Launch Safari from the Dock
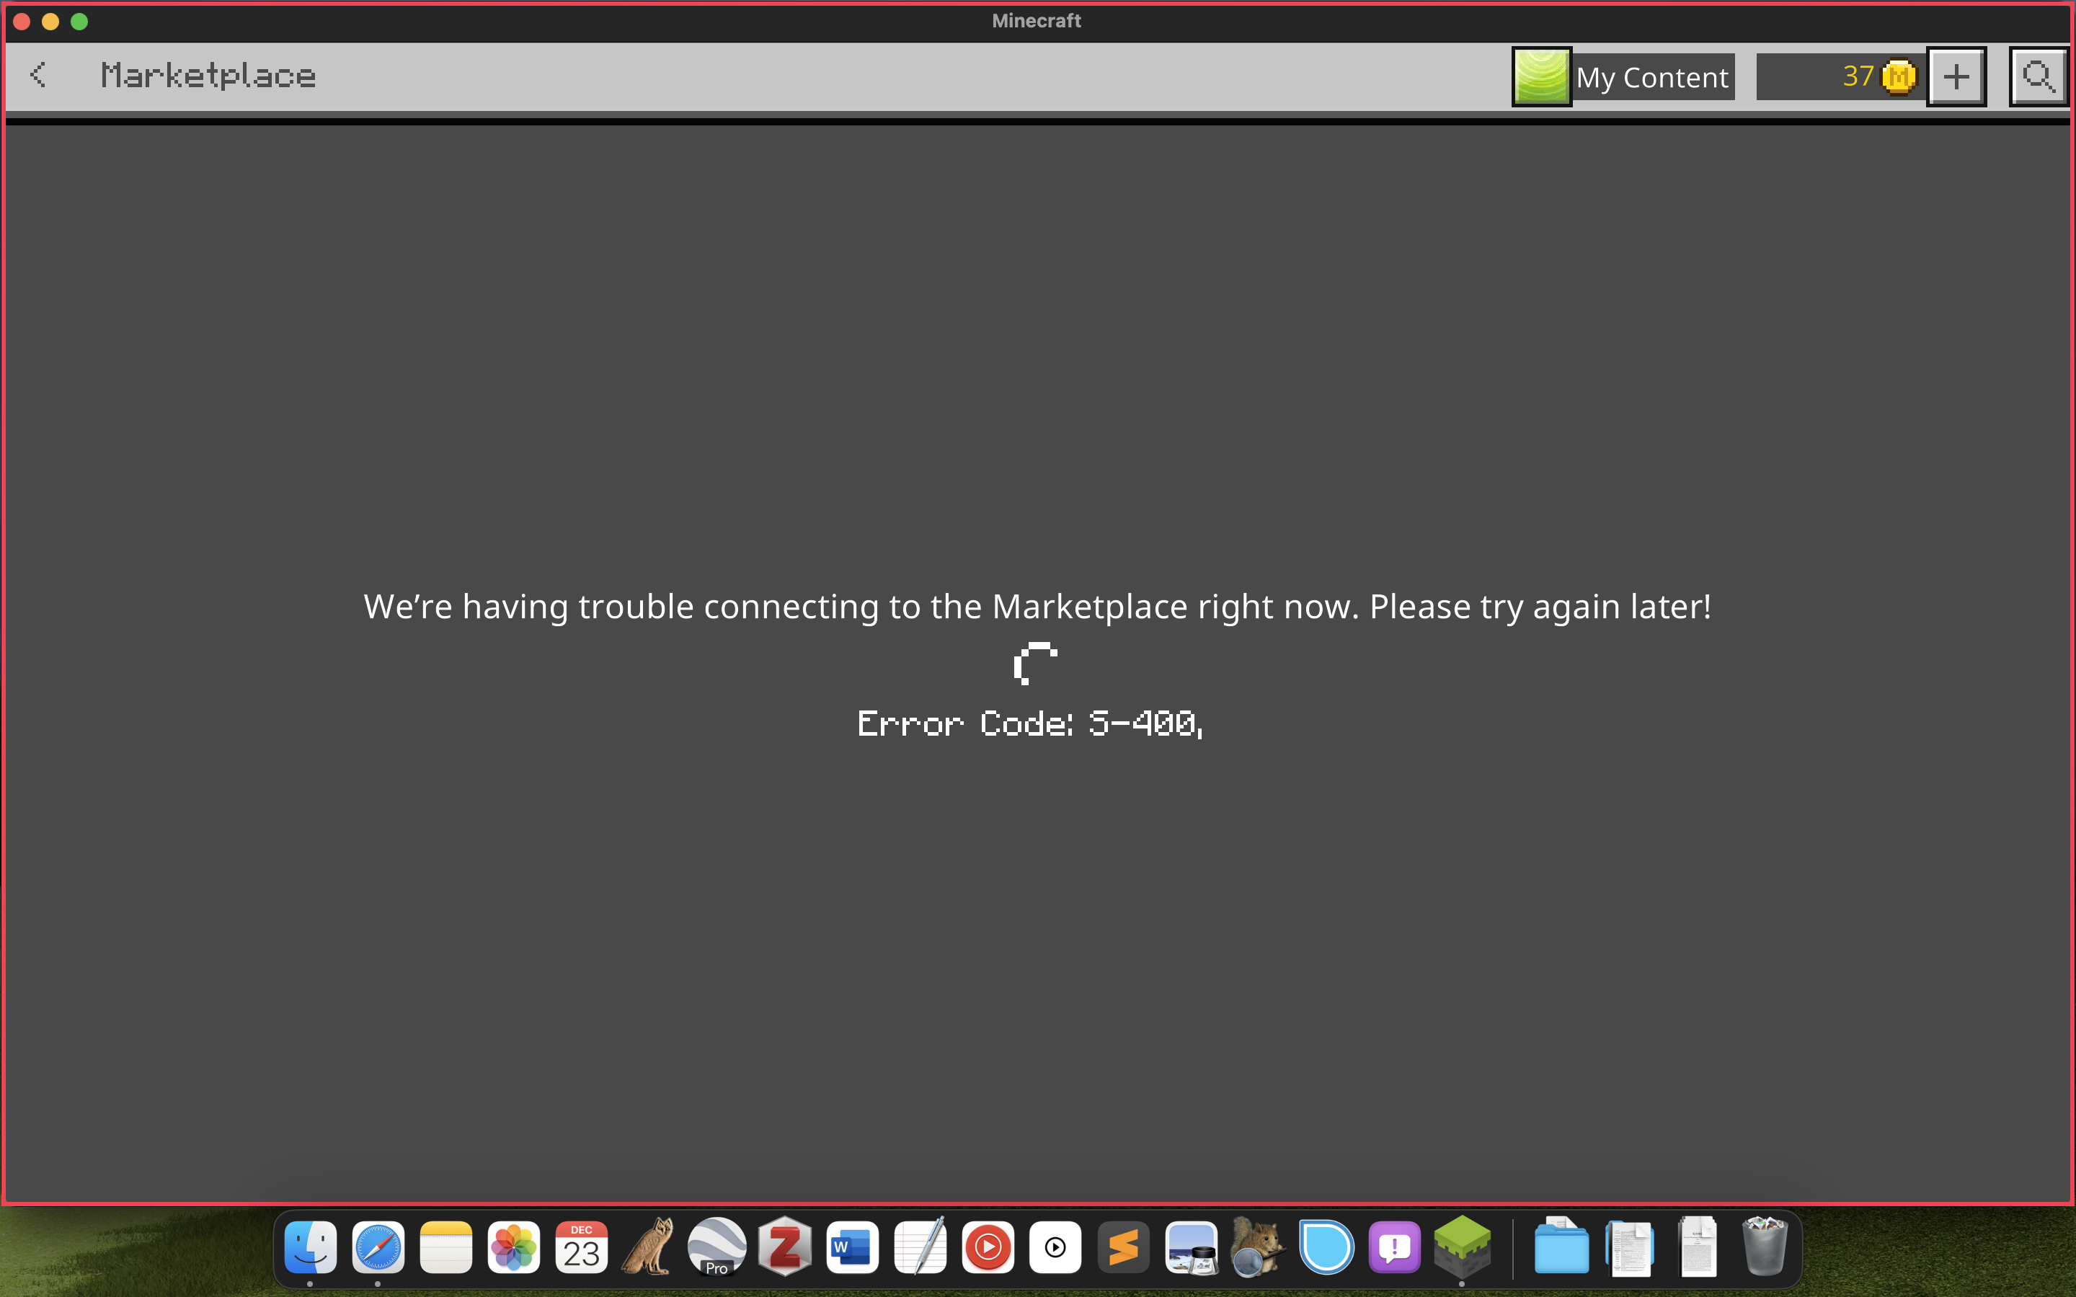This screenshot has width=2076, height=1297. click(379, 1247)
